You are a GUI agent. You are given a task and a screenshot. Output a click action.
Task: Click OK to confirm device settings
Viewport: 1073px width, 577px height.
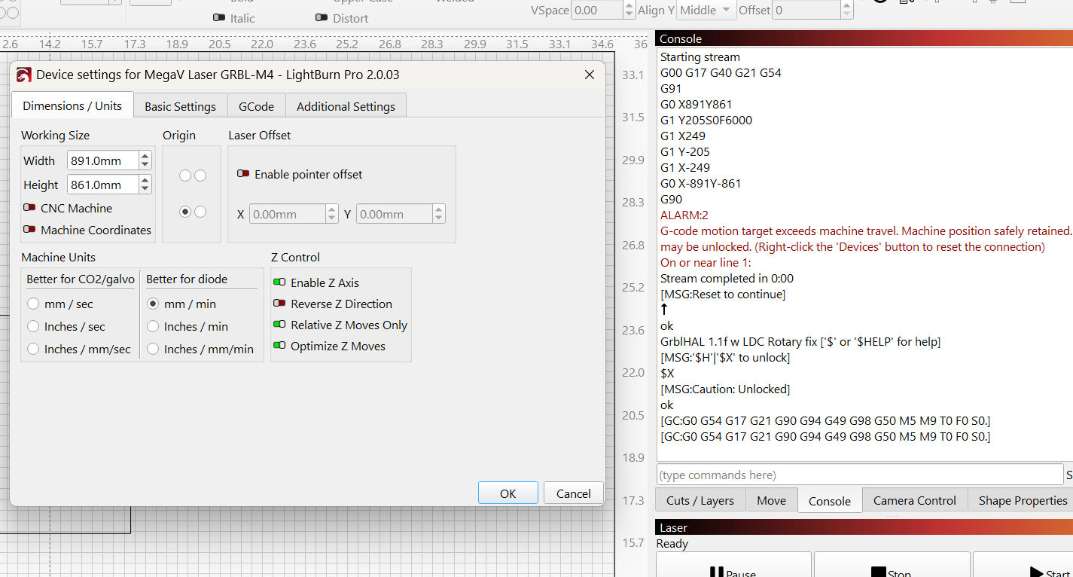coord(508,493)
